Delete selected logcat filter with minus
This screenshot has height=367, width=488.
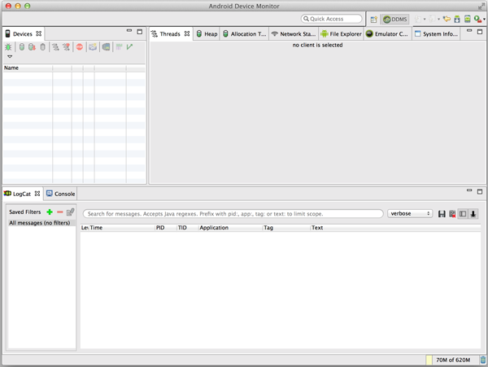59,212
